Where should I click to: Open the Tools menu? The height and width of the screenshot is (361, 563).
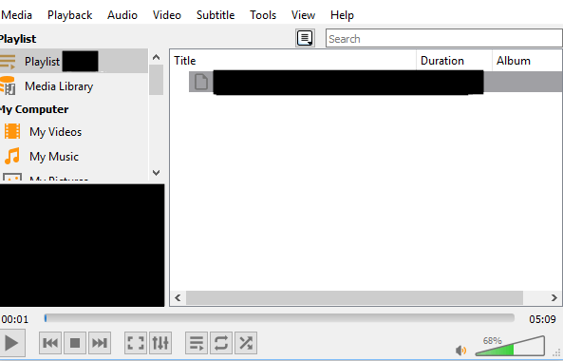click(263, 15)
